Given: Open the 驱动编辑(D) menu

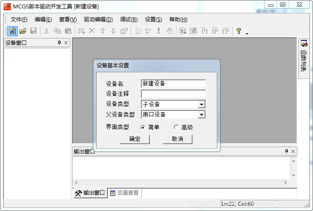Looking at the screenshot, I should point(98,20).
